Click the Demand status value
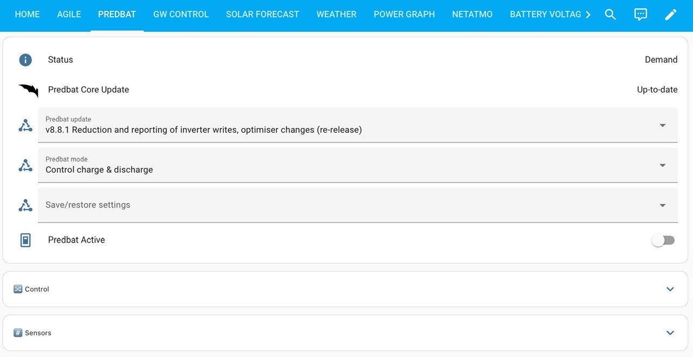This screenshot has height=357, width=693. [661, 60]
